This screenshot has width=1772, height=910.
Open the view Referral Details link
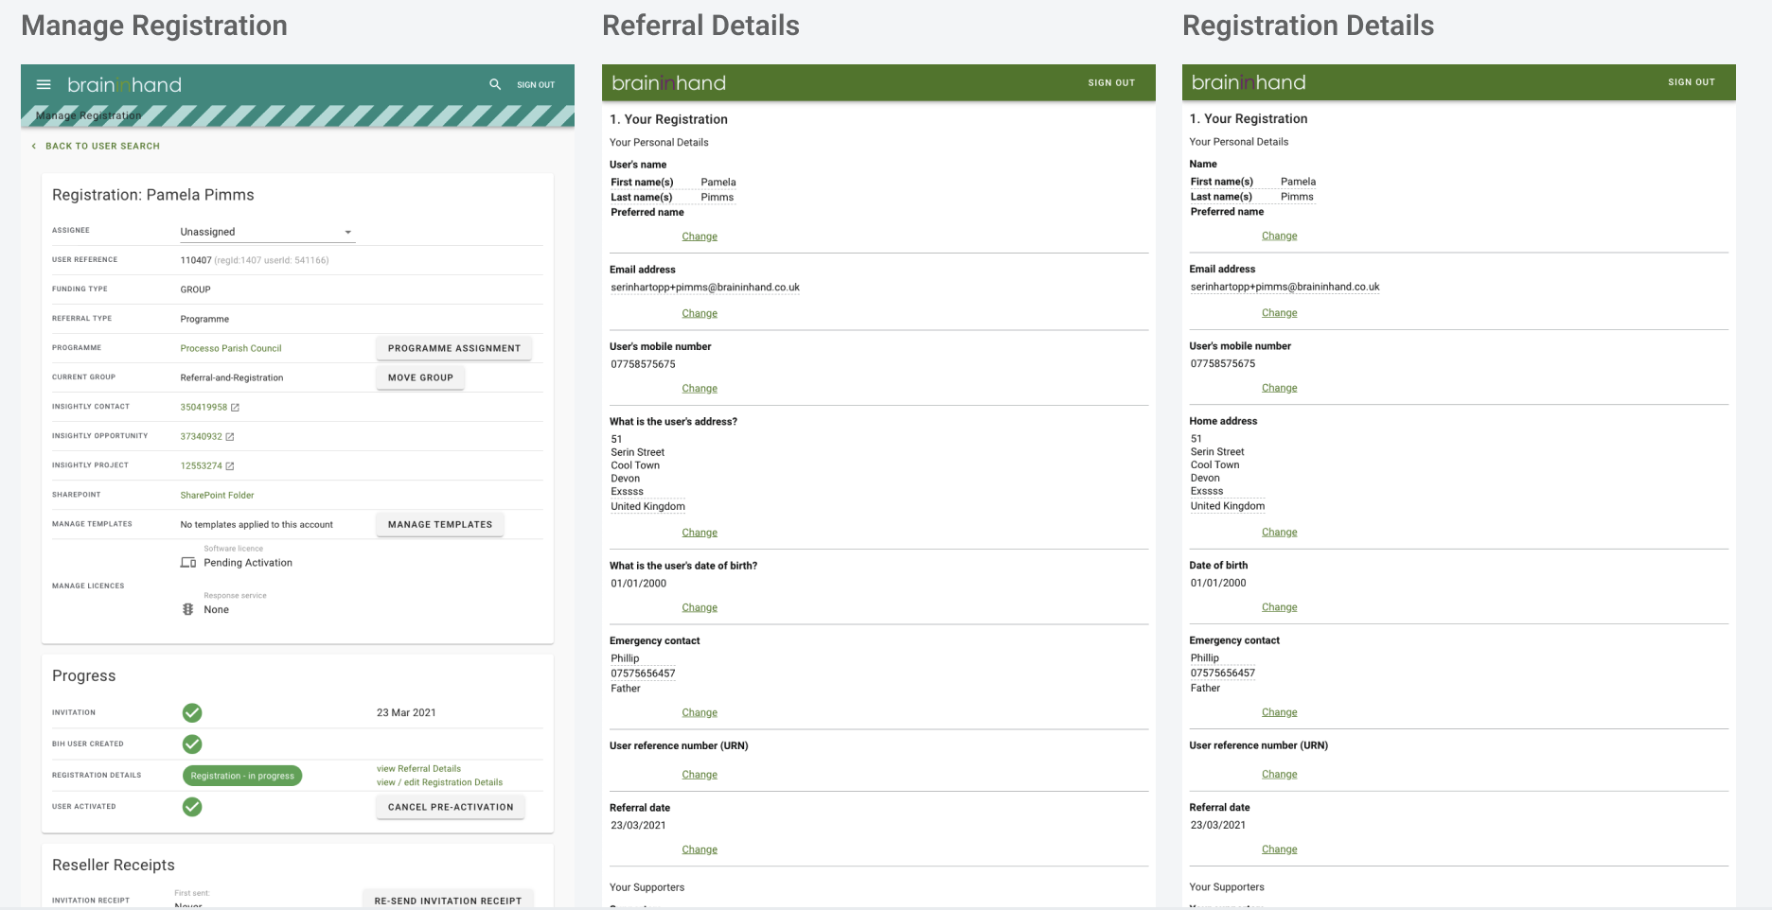coord(418,768)
